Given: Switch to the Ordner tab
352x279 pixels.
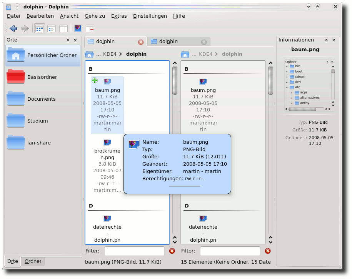Looking at the screenshot, I should point(33,261).
